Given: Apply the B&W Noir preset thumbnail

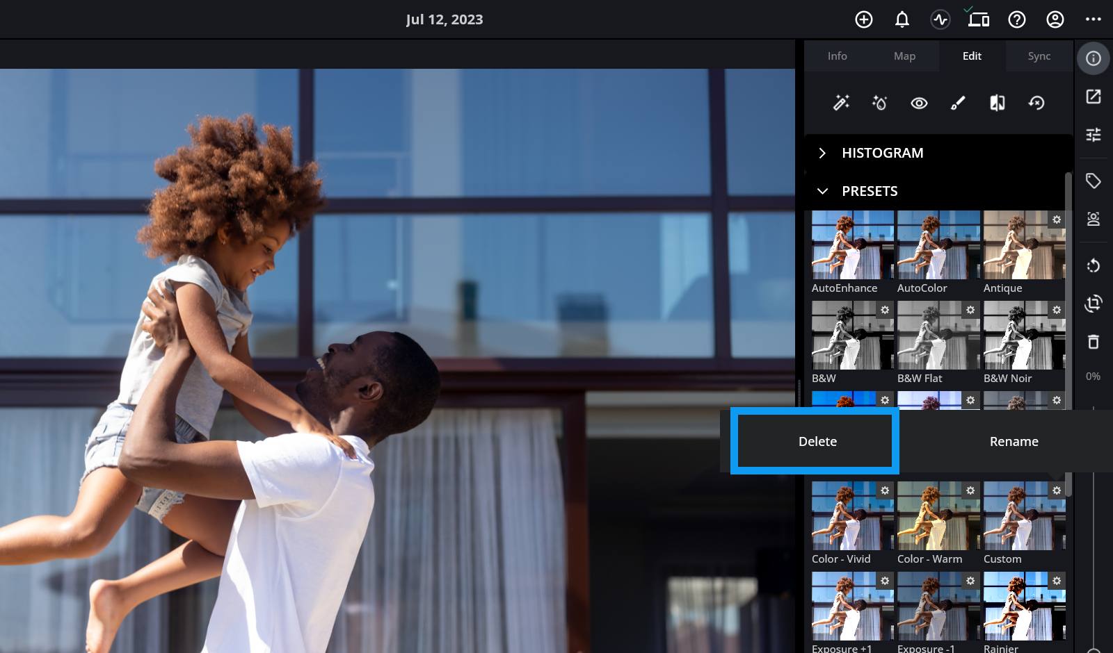Looking at the screenshot, I should pyautogui.click(x=1023, y=336).
